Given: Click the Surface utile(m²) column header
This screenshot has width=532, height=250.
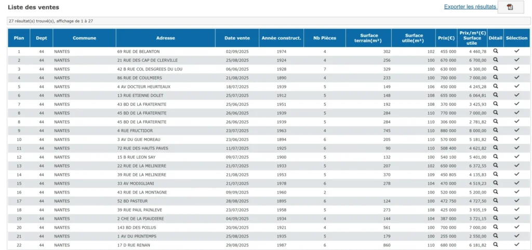Looking at the screenshot, I should point(414,38).
